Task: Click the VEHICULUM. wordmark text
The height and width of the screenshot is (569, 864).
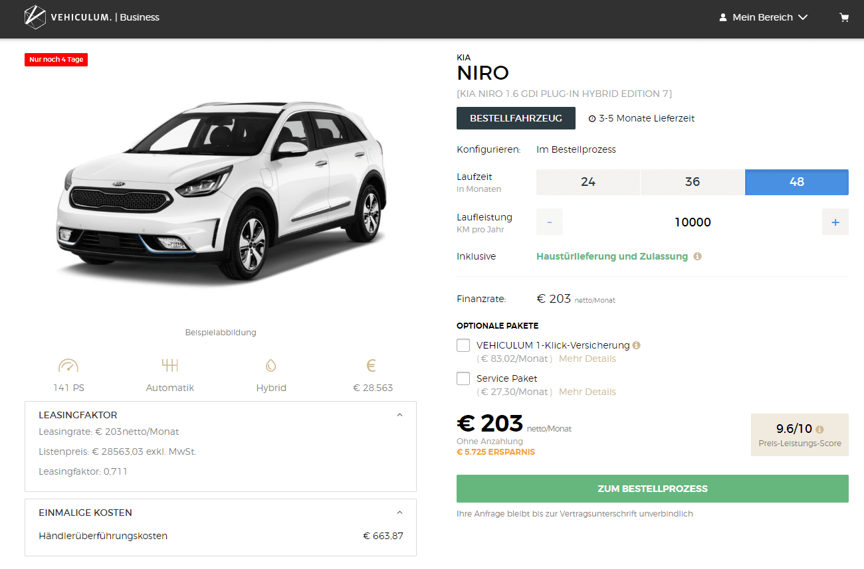Action: point(81,17)
